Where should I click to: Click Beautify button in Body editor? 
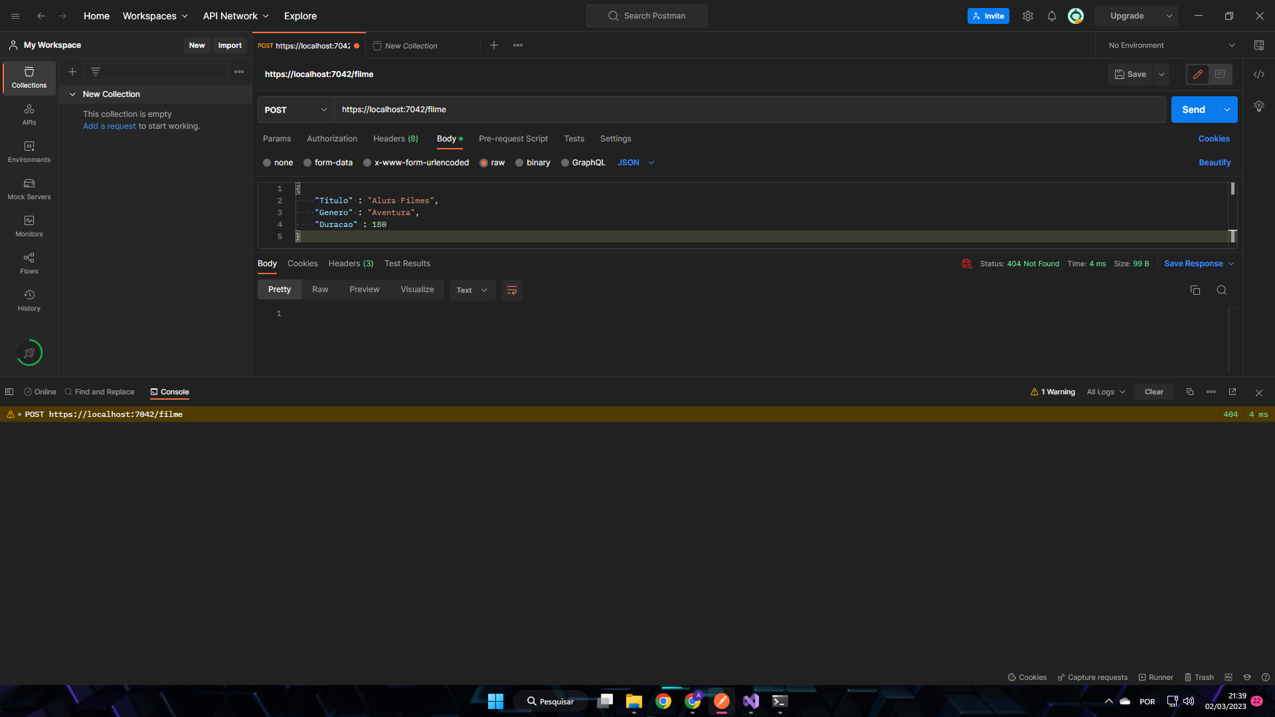(x=1215, y=162)
